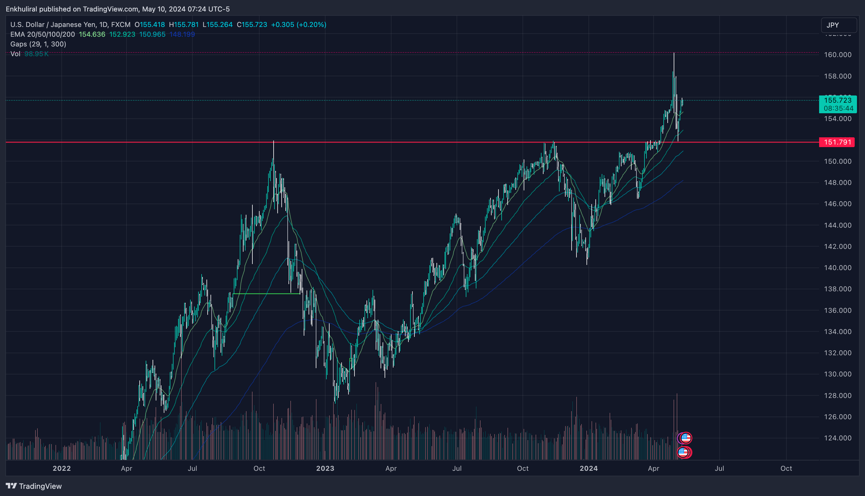865x496 pixels.
Task: Click 160.000 on the price scale
Action: point(837,55)
